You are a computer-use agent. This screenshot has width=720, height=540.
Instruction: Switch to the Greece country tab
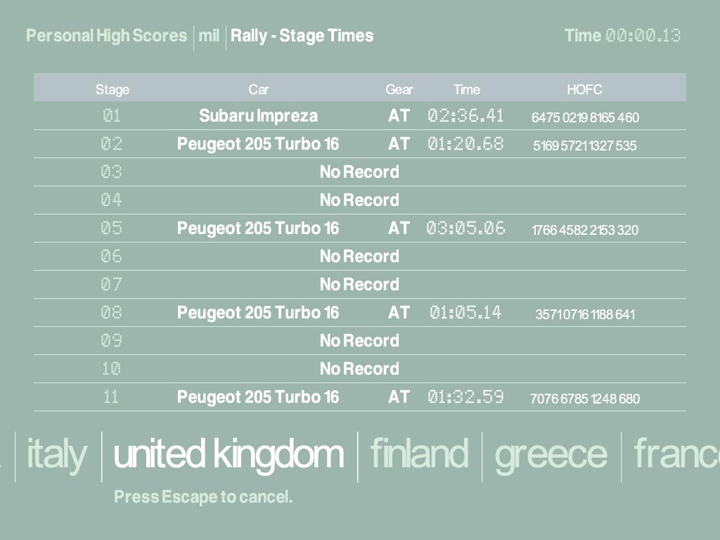click(x=551, y=455)
